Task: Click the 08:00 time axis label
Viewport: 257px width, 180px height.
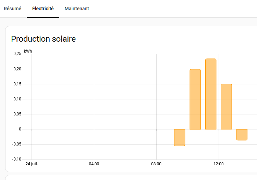Action: pos(156,164)
